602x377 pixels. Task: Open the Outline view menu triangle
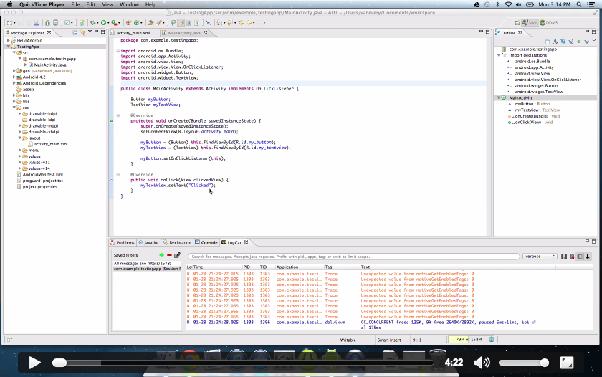click(x=594, y=40)
